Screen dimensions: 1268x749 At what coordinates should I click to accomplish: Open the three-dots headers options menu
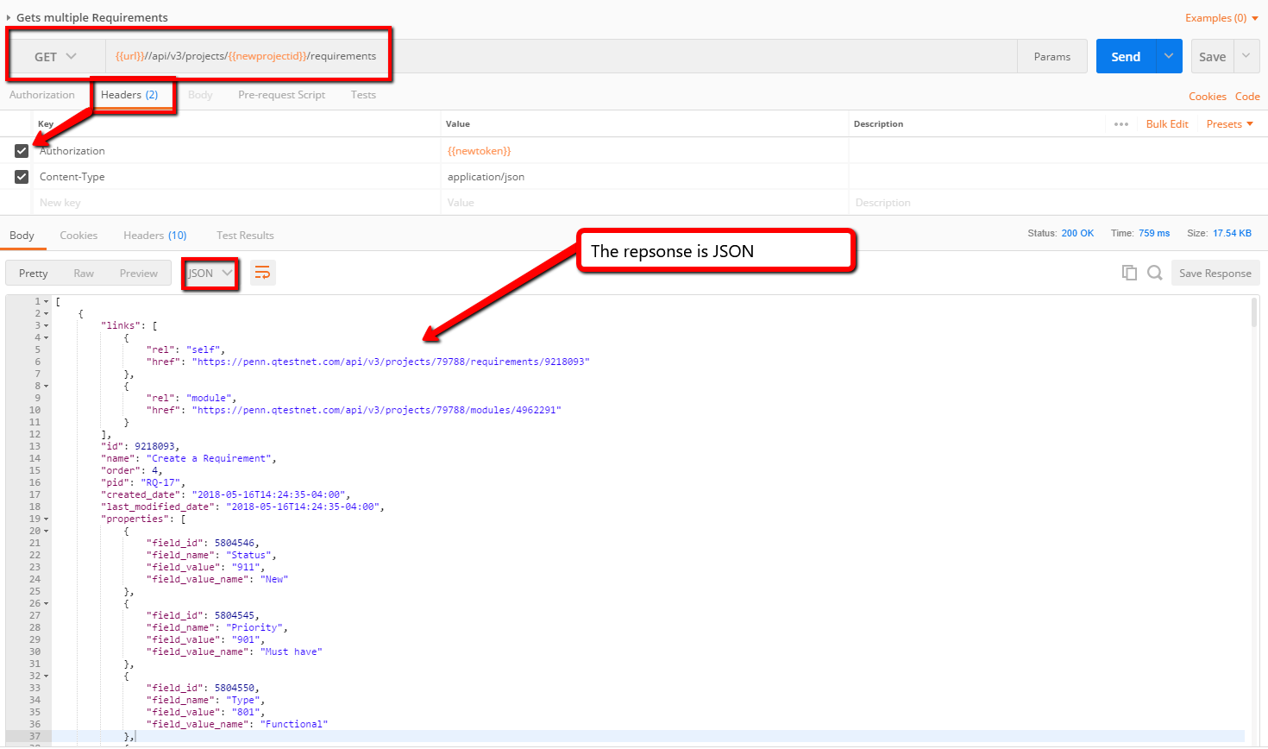(x=1120, y=124)
